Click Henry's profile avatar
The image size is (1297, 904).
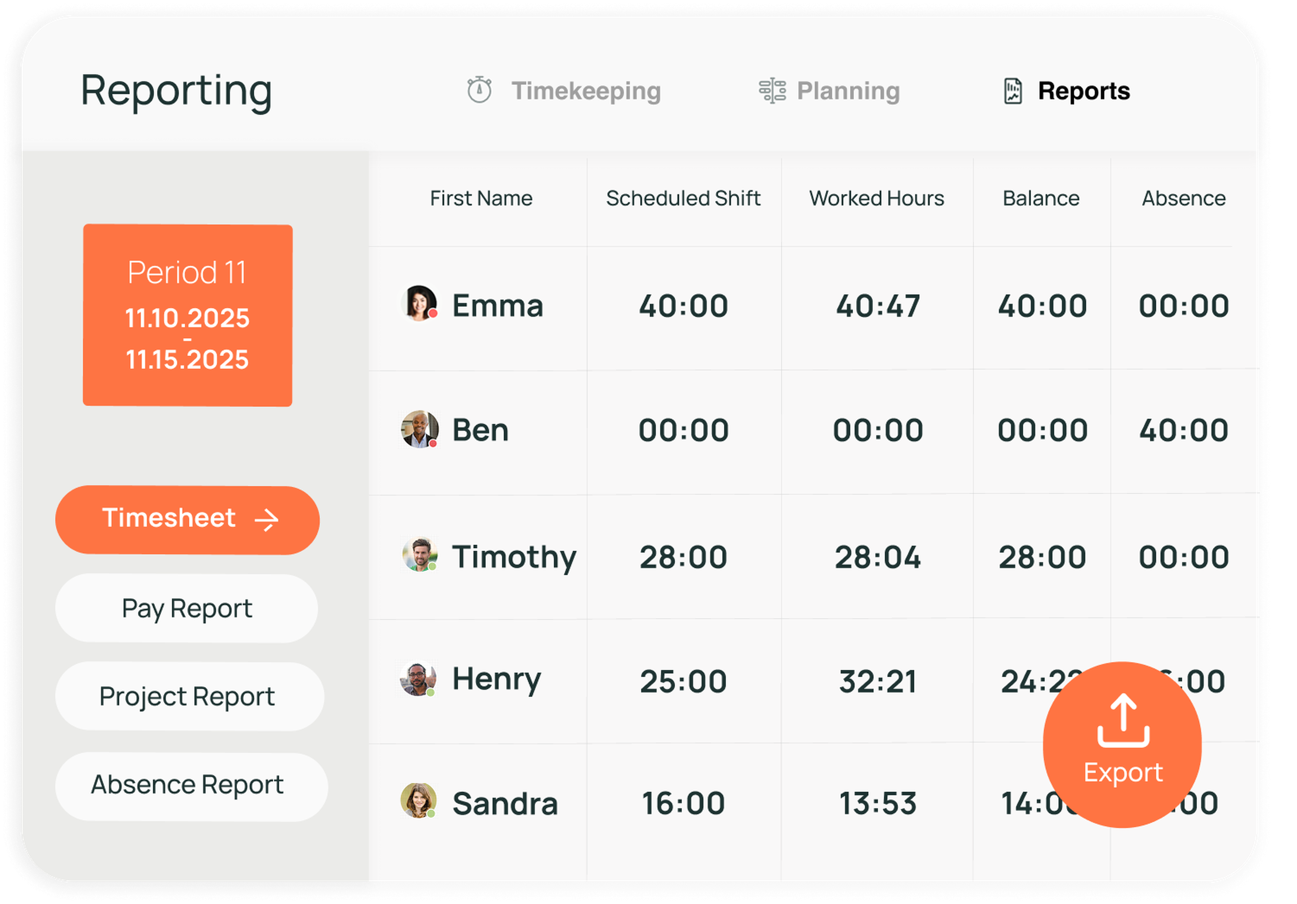click(x=418, y=679)
